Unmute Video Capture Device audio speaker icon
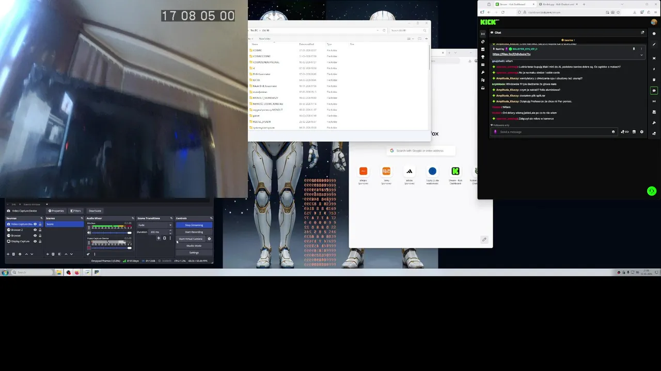Screen dimensions: 661x371 click(89, 248)
